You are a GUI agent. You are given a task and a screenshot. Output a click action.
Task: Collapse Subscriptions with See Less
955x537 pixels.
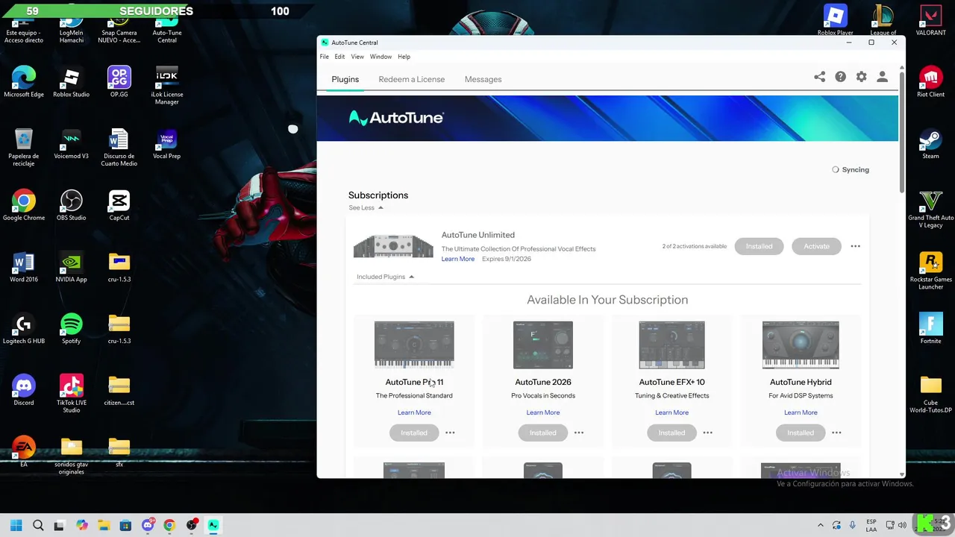366,208
